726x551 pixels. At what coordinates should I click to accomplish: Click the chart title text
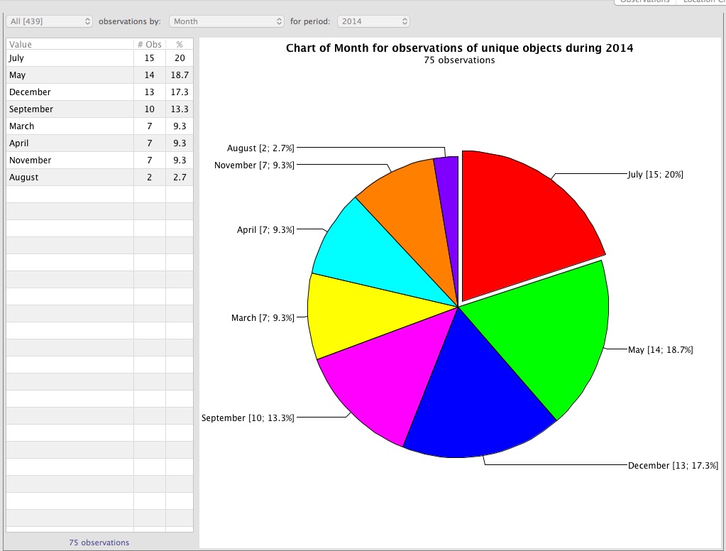[459, 48]
